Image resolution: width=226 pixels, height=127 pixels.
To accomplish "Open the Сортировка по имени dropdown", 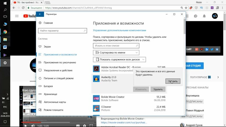I will [x=116, y=52].
